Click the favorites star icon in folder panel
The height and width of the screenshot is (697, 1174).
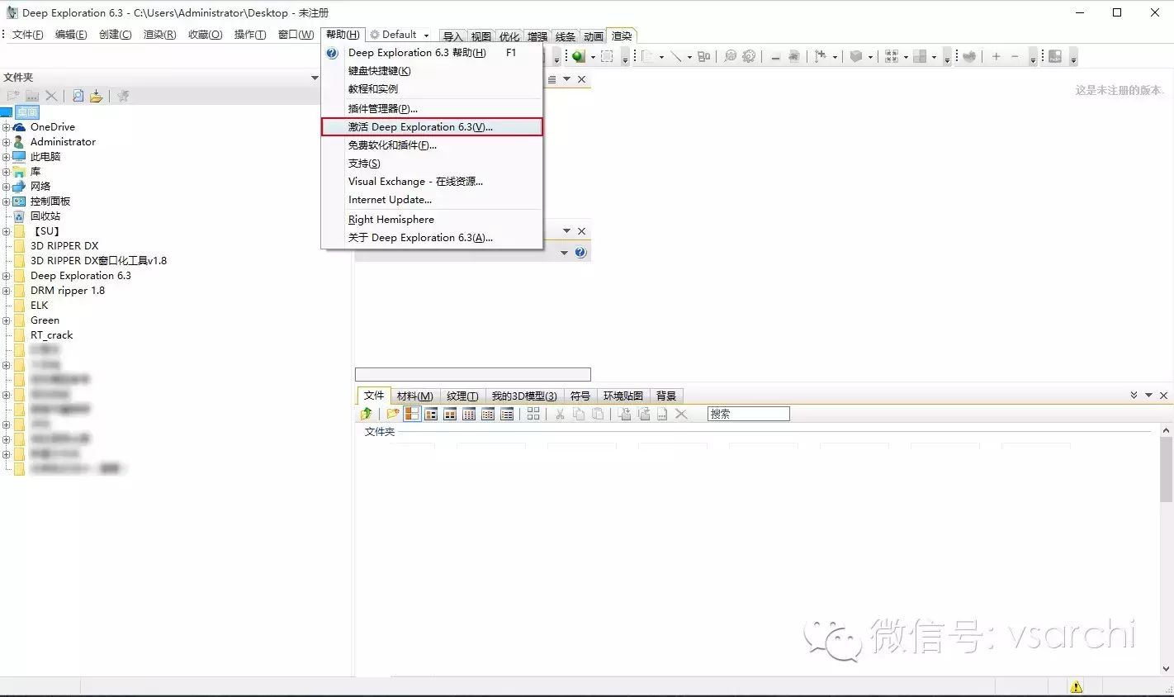[x=123, y=96]
